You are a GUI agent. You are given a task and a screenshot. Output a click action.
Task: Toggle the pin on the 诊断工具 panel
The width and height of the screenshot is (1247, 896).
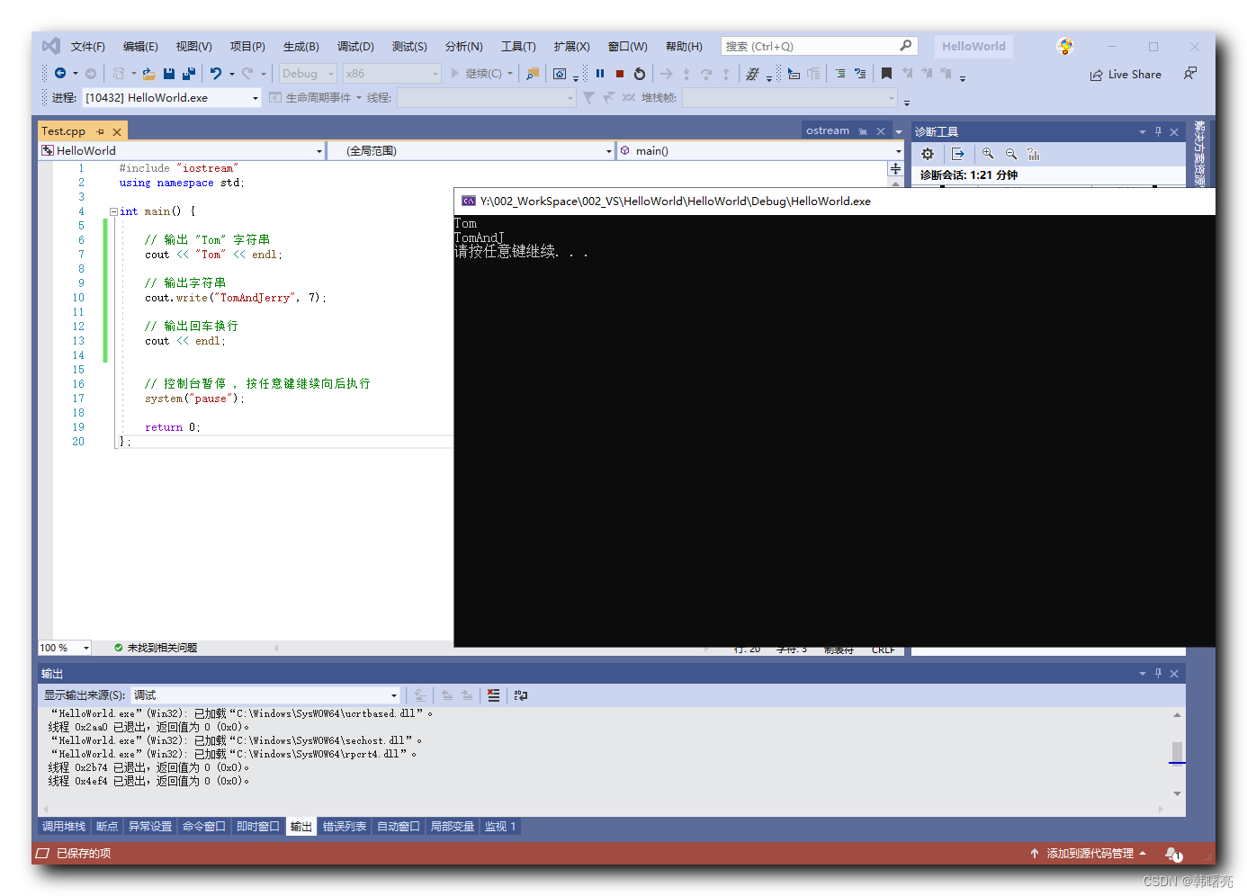pos(1158,130)
